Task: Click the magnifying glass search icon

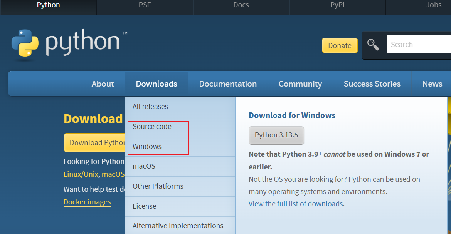Action: [x=373, y=45]
